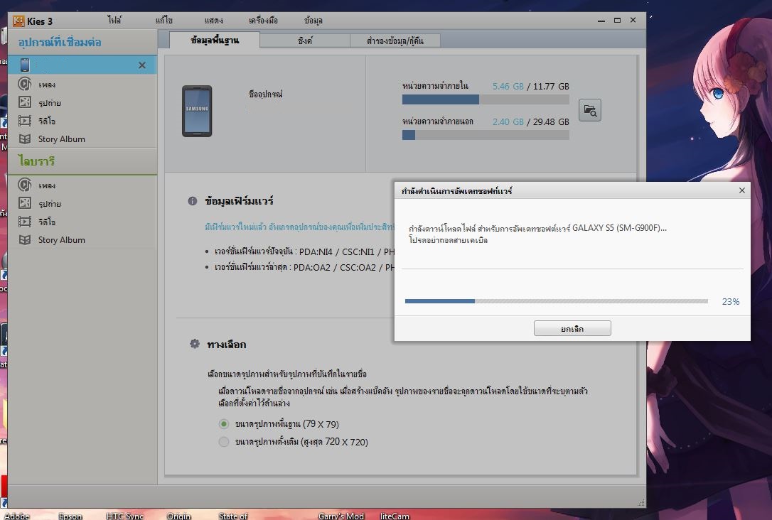
Task: Open Story Album under connected devices
Action: 62,139
